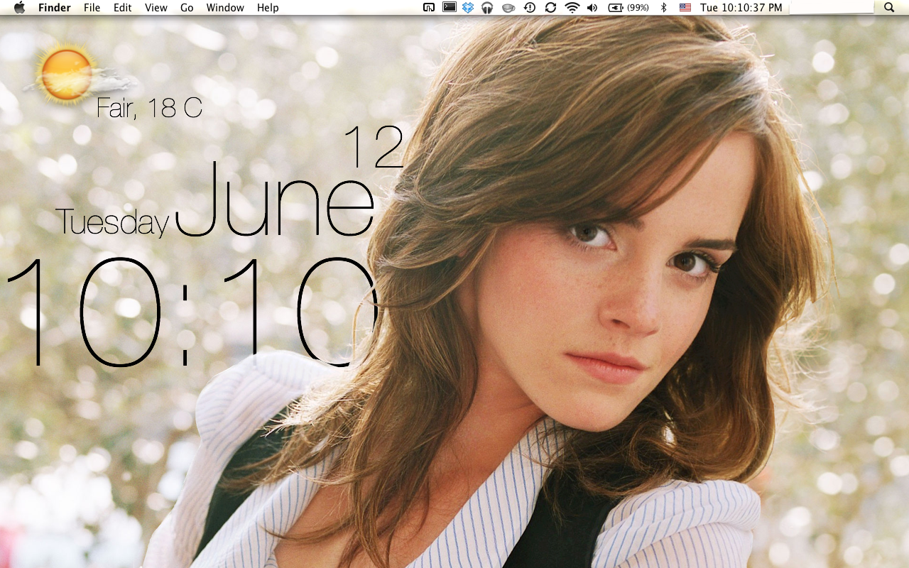The height and width of the screenshot is (568, 909).
Task: Open the Help menu
Action: [268, 8]
